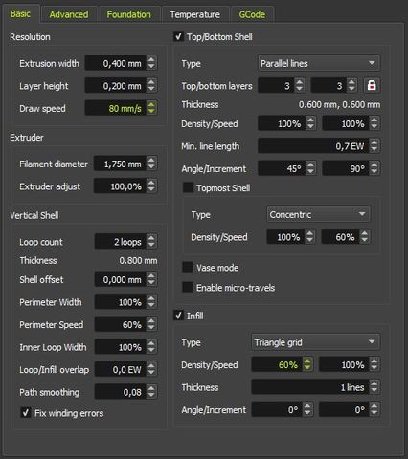The width and height of the screenshot is (408, 459).
Task: Uncheck Fix winding errors
Action: click(26, 412)
